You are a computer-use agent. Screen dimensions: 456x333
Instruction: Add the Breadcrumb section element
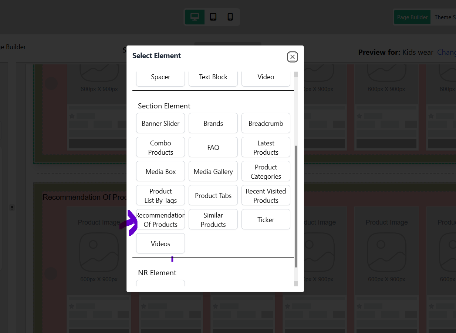pyautogui.click(x=266, y=123)
